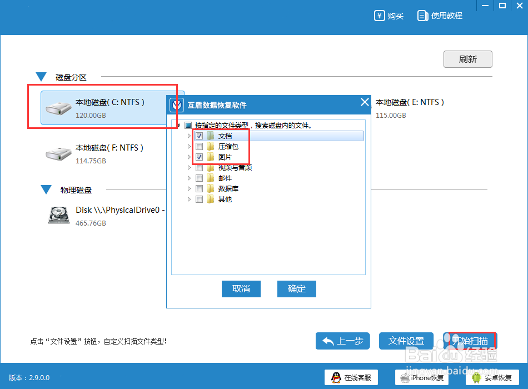Click the 465.76GB disk size text
The width and height of the screenshot is (528, 389).
[x=91, y=223]
